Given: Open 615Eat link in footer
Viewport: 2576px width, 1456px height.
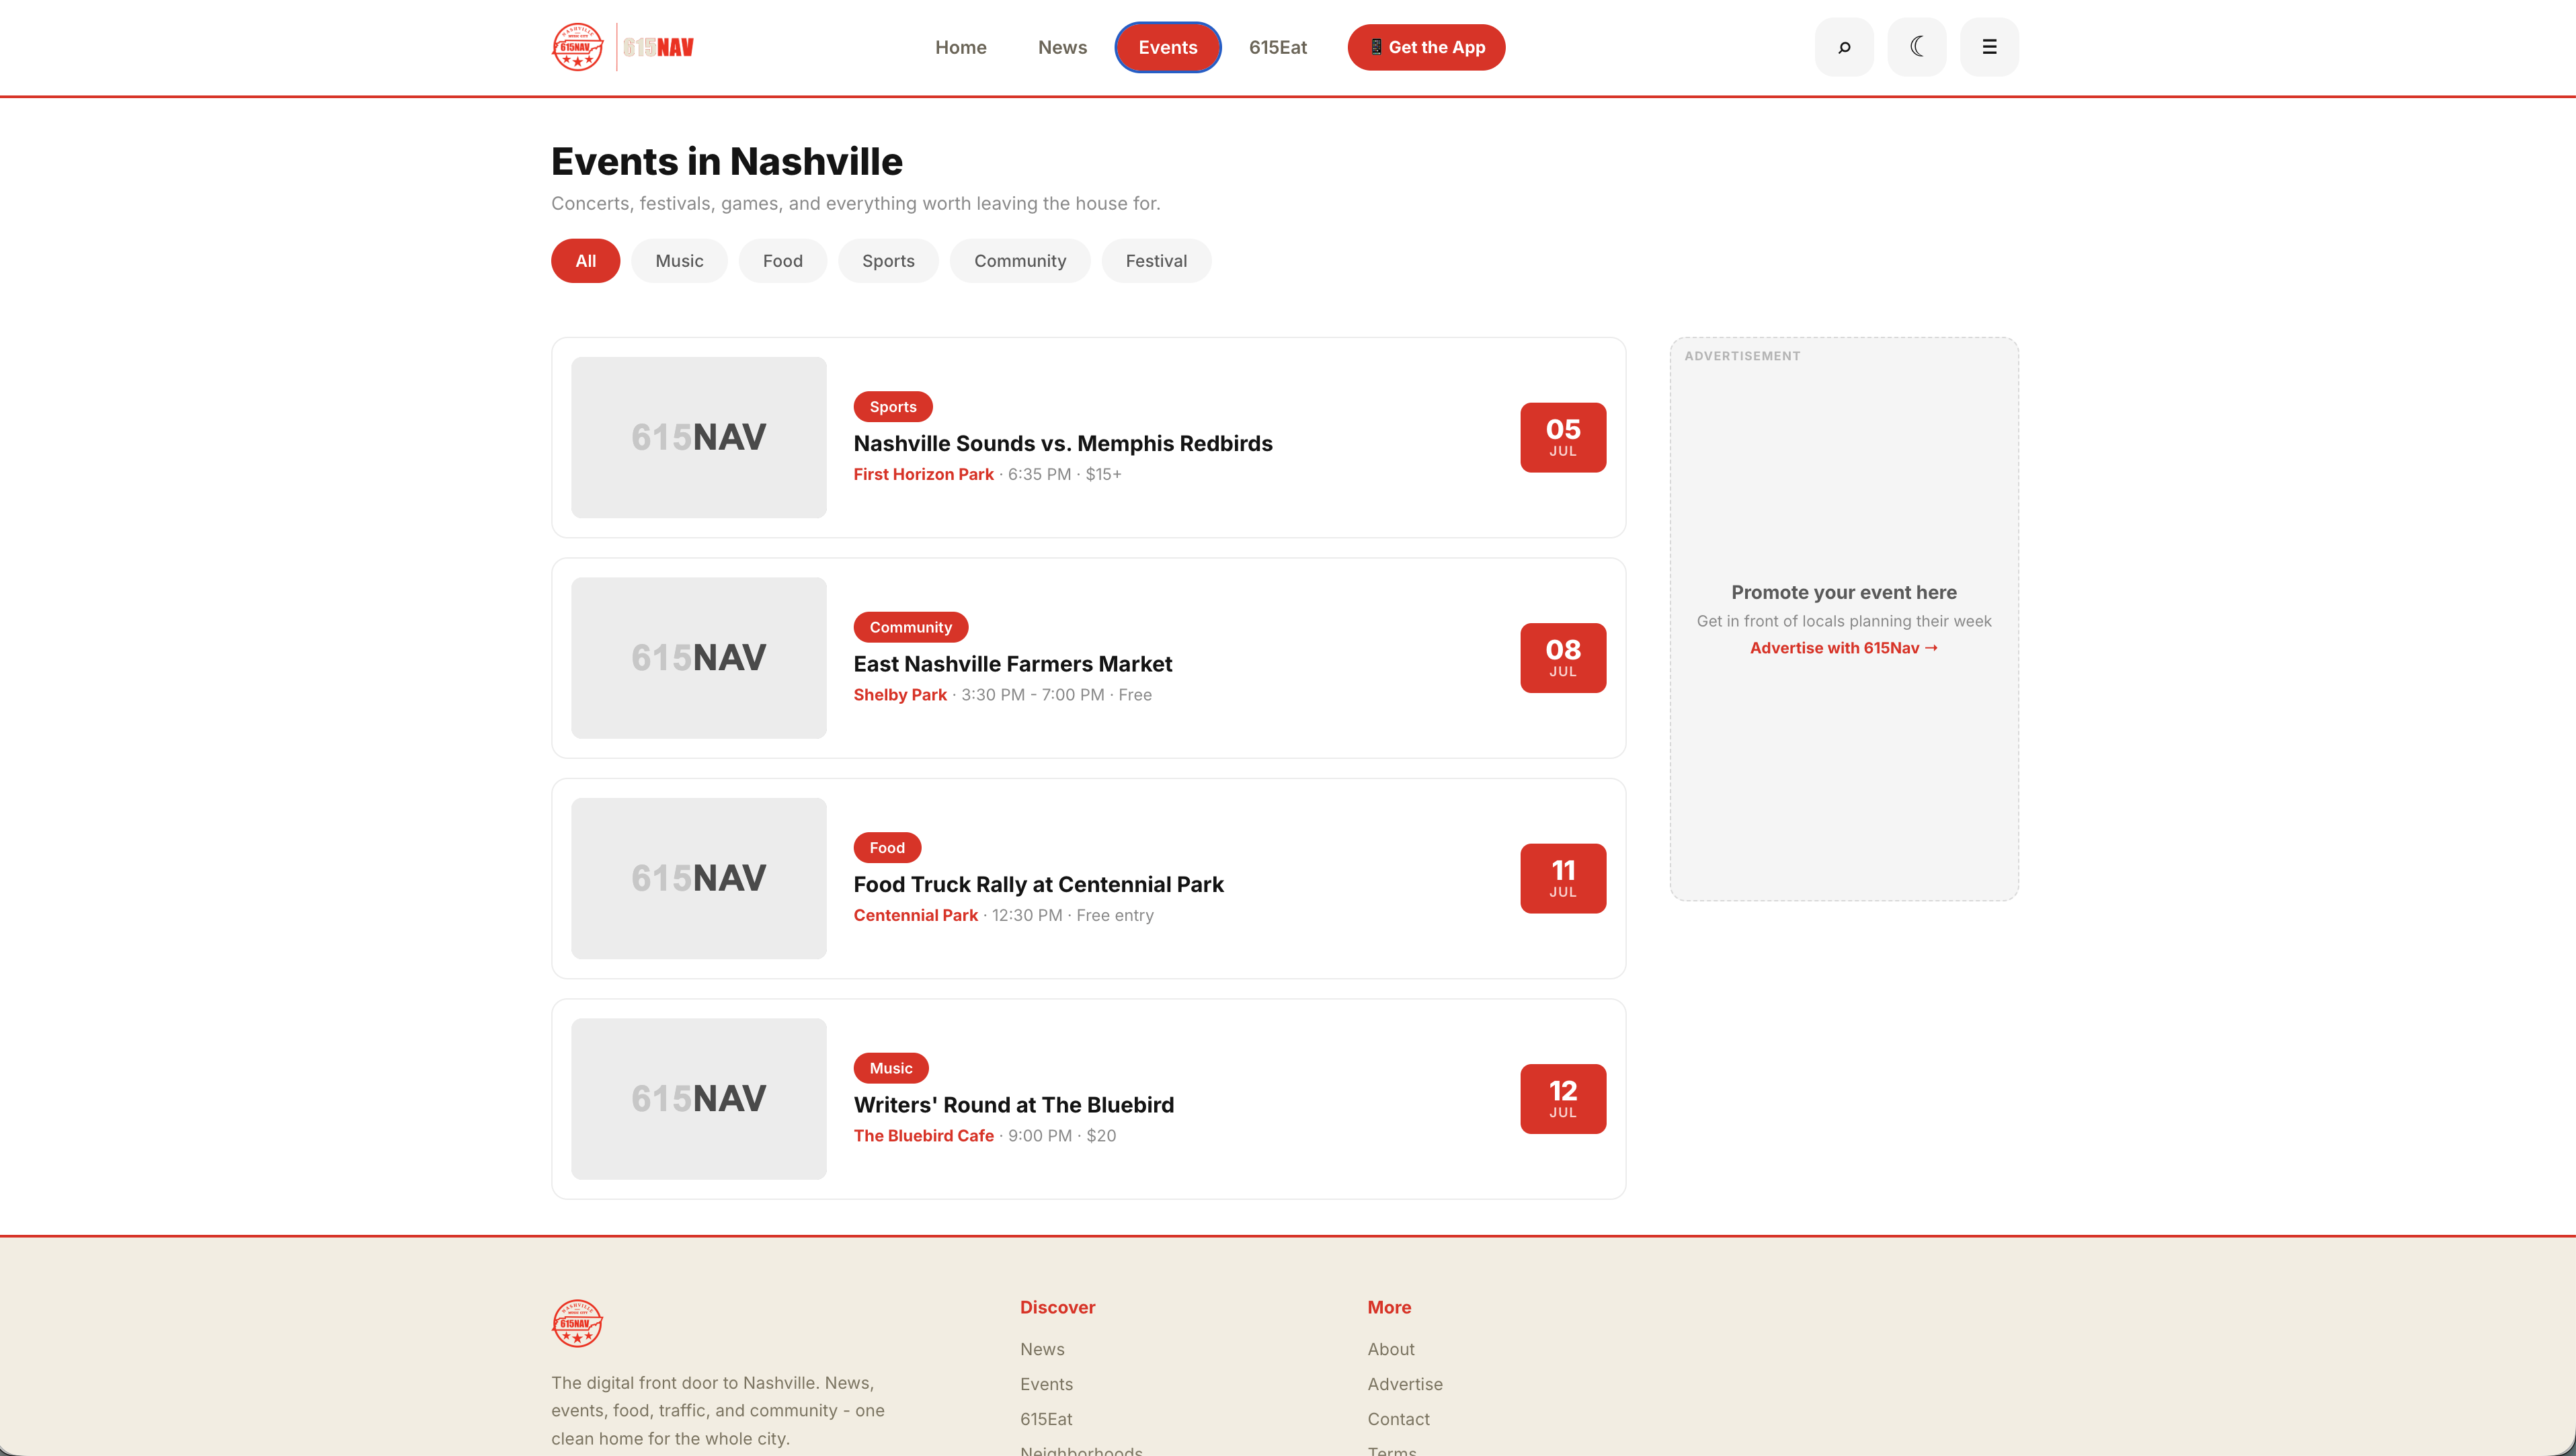Looking at the screenshot, I should 1046,1419.
